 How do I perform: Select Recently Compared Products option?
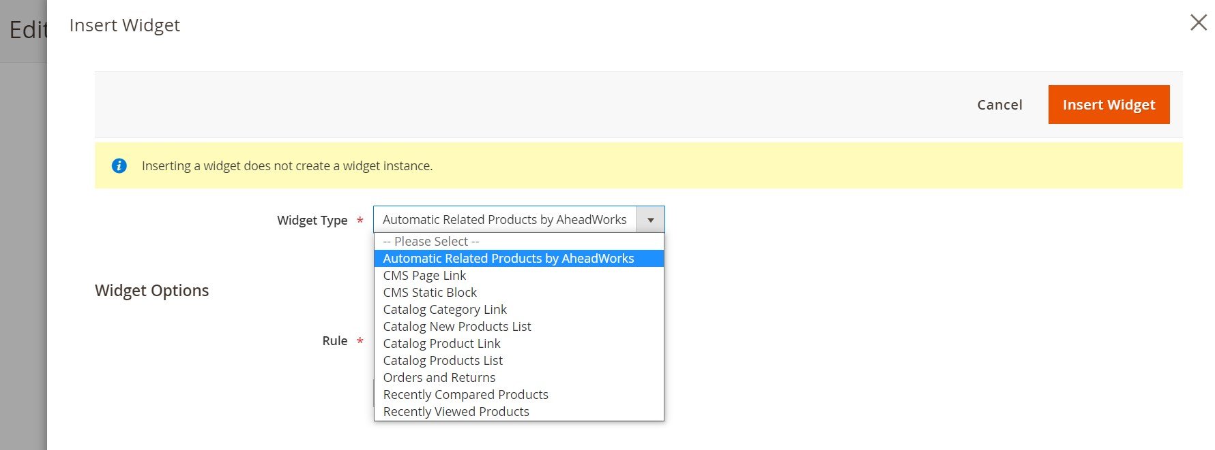[518, 395]
